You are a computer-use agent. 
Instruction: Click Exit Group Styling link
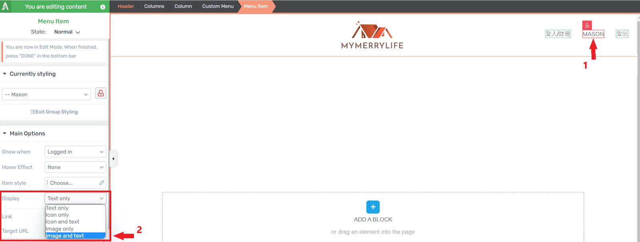click(54, 112)
